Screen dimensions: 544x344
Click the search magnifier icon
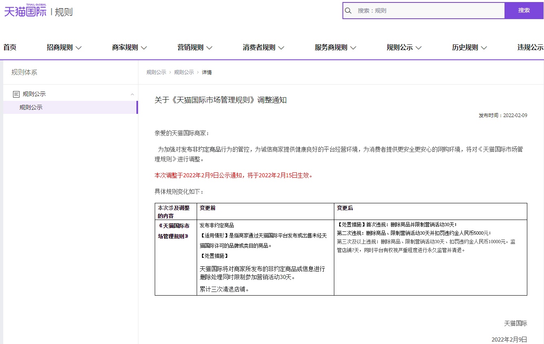pyautogui.click(x=348, y=11)
